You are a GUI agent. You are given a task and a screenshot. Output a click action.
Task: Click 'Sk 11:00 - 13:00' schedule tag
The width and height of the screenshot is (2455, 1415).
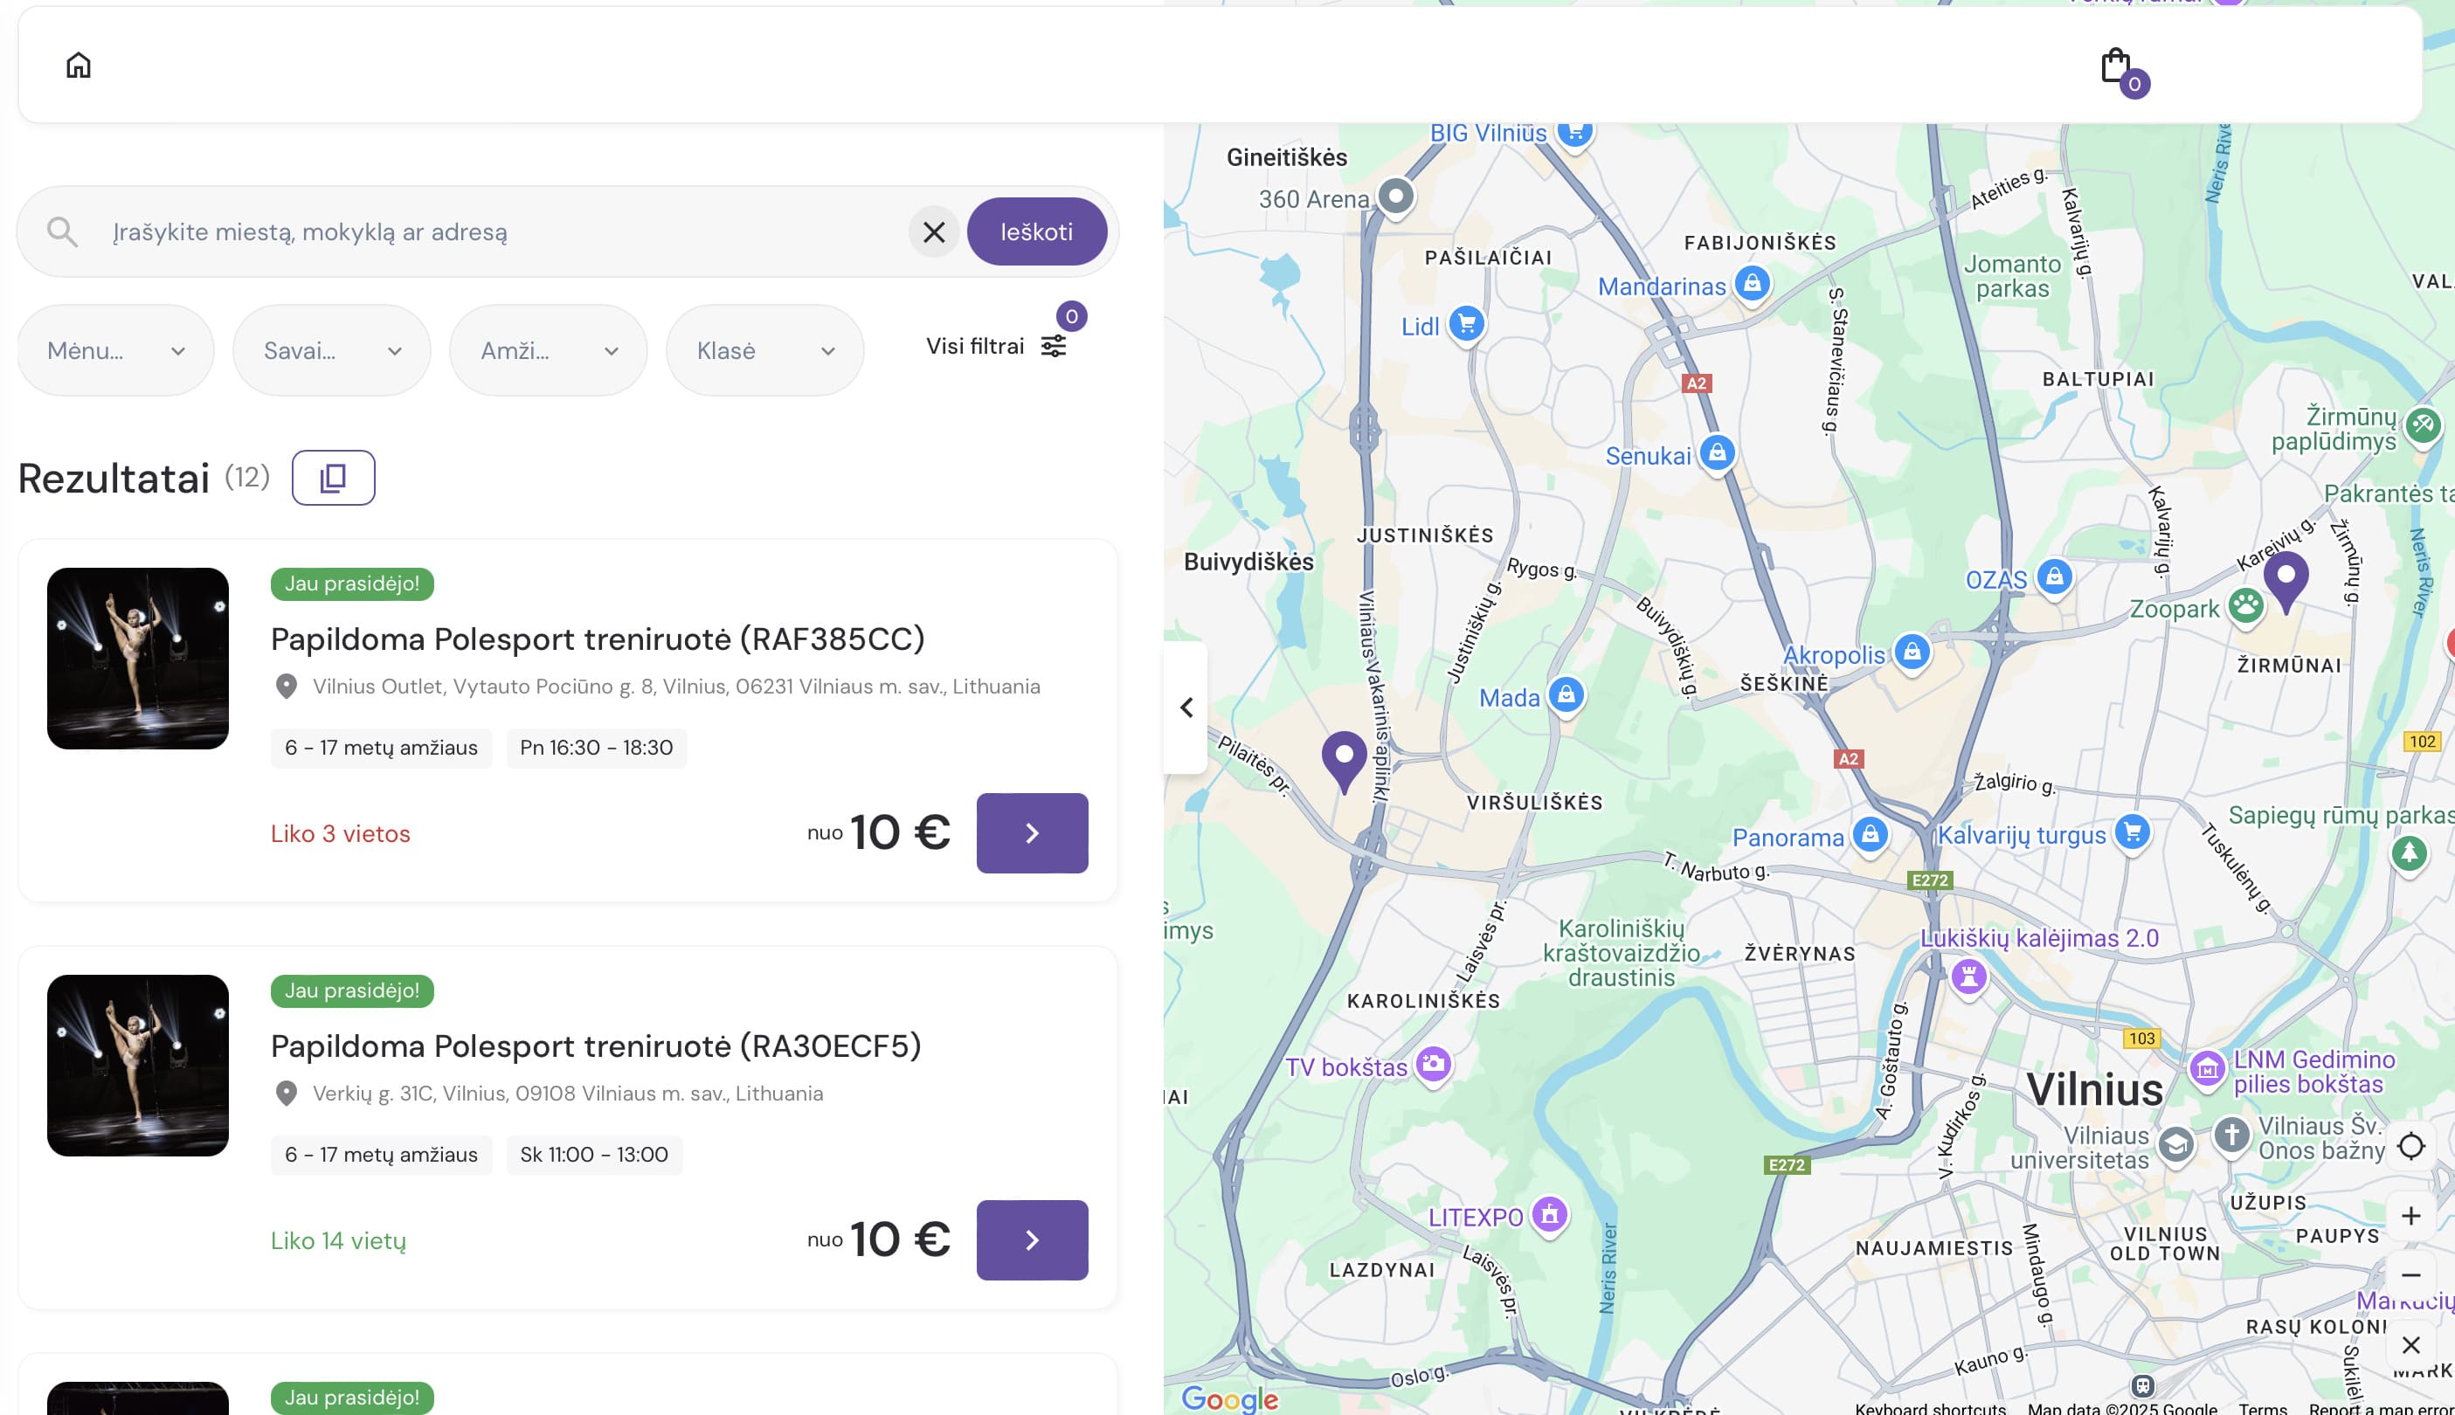[x=594, y=1155]
